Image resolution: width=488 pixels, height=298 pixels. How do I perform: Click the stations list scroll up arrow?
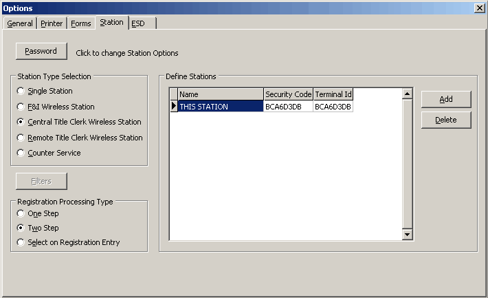(407, 94)
